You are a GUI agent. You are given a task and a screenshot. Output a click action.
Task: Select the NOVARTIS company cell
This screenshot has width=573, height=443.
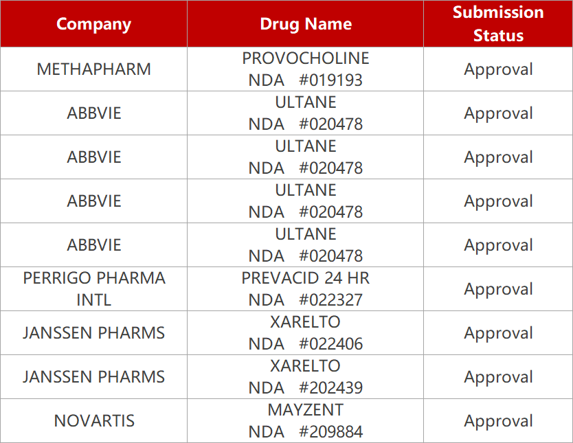pyautogui.click(x=93, y=421)
